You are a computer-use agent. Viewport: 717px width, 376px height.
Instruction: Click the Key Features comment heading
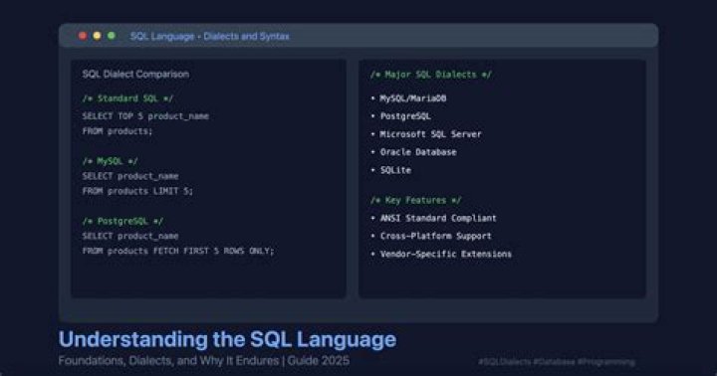pyautogui.click(x=415, y=200)
